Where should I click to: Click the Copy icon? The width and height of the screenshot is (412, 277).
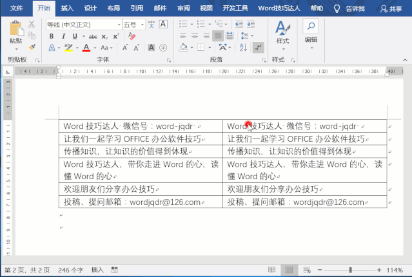[32, 35]
